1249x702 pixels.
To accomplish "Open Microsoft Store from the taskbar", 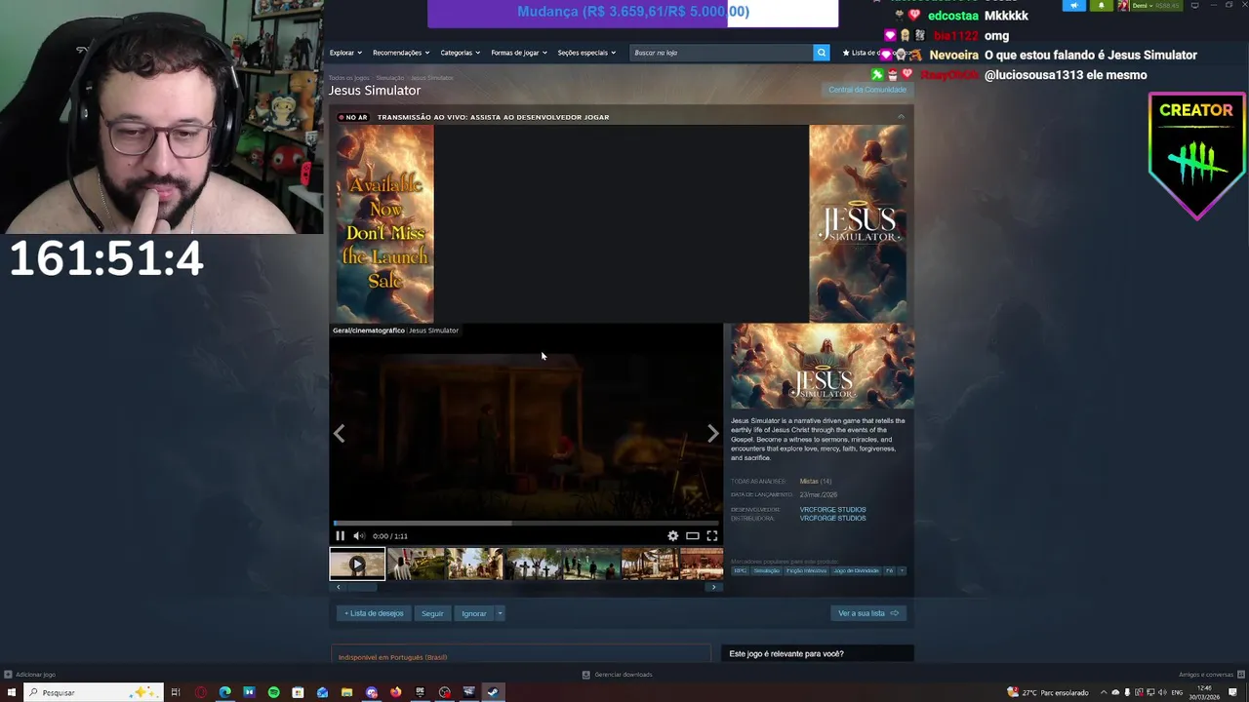I will (x=298, y=692).
